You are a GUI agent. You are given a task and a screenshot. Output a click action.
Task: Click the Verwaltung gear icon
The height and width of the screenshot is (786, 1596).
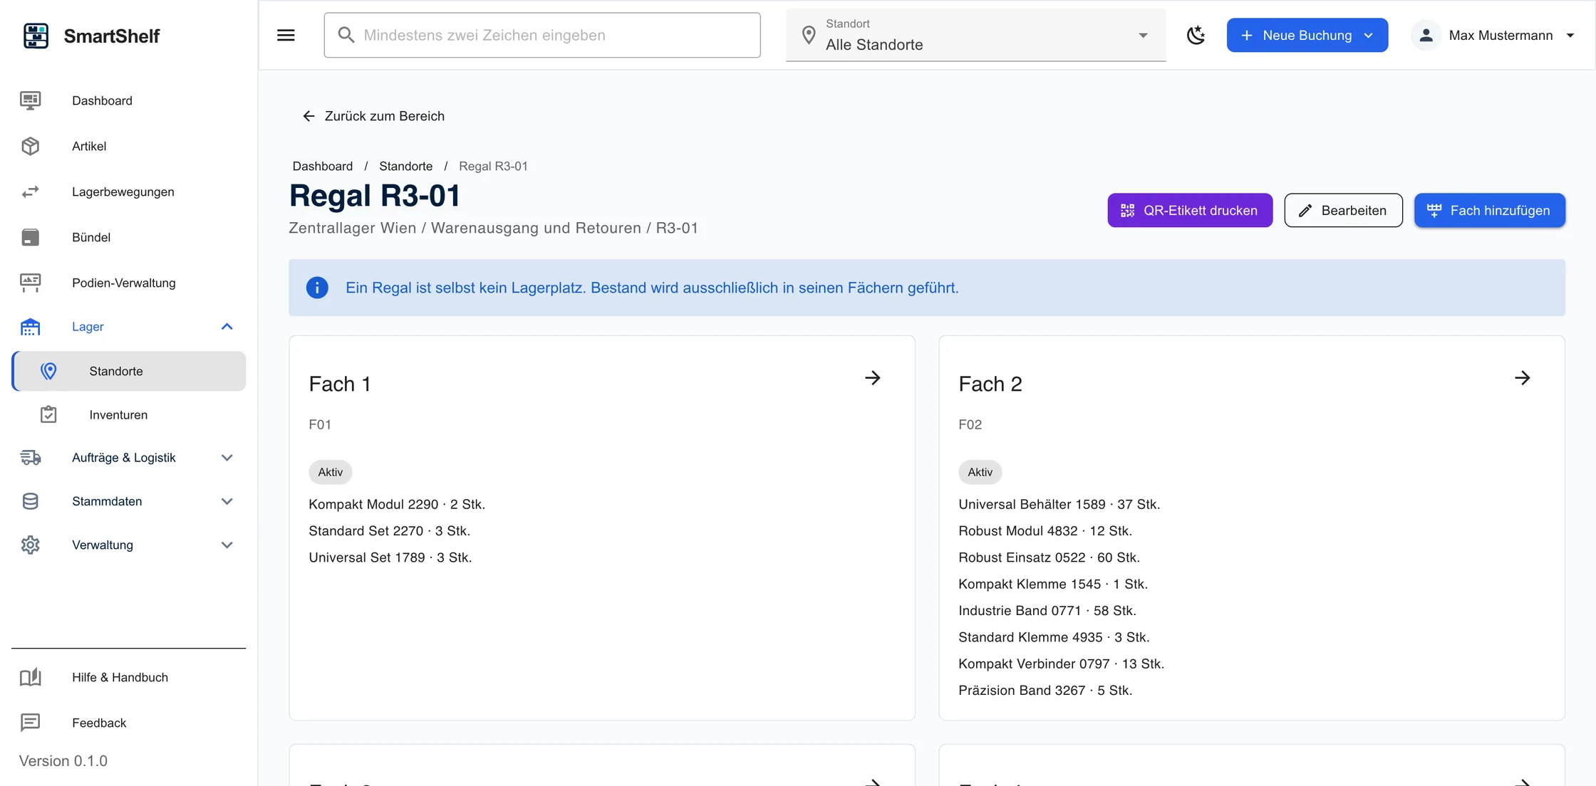click(x=31, y=545)
